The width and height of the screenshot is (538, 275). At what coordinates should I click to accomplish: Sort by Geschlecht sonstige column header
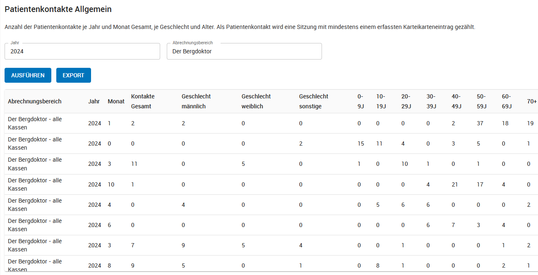tap(314, 101)
